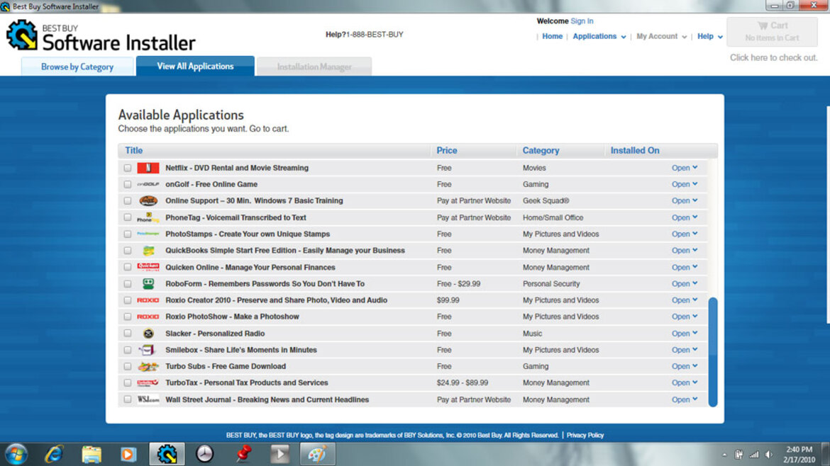This screenshot has width=830, height=466.
Task: Click the Netflix DVD Rental title
Action: [x=237, y=168]
